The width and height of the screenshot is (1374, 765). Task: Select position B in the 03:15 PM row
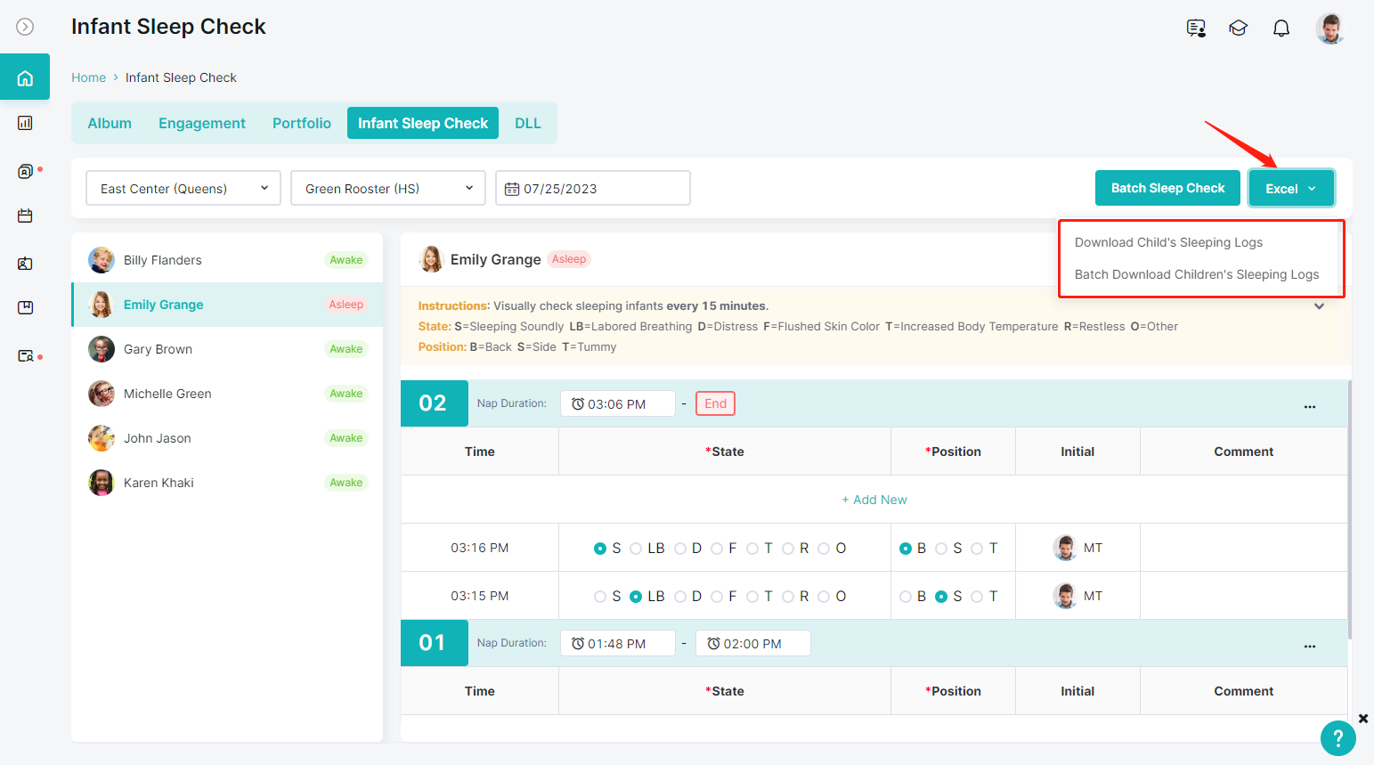[x=906, y=597]
